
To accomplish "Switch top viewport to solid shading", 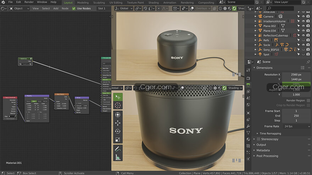I will tap(225, 8).
